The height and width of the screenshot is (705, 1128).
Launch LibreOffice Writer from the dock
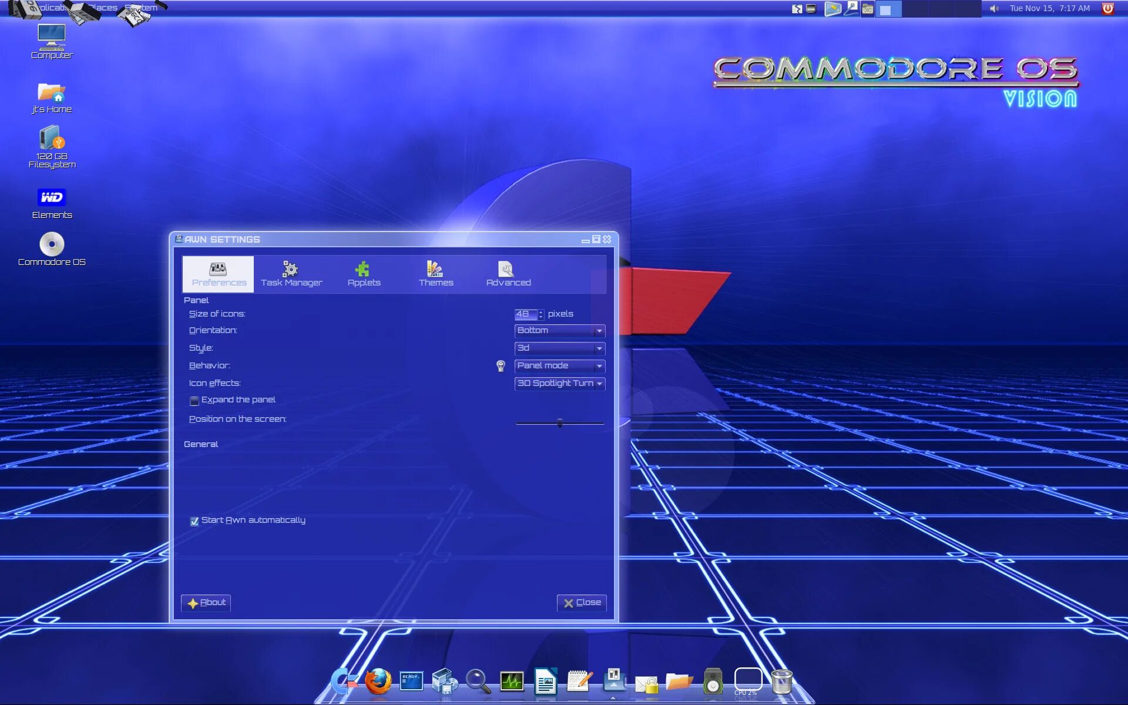pyautogui.click(x=546, y=680)
